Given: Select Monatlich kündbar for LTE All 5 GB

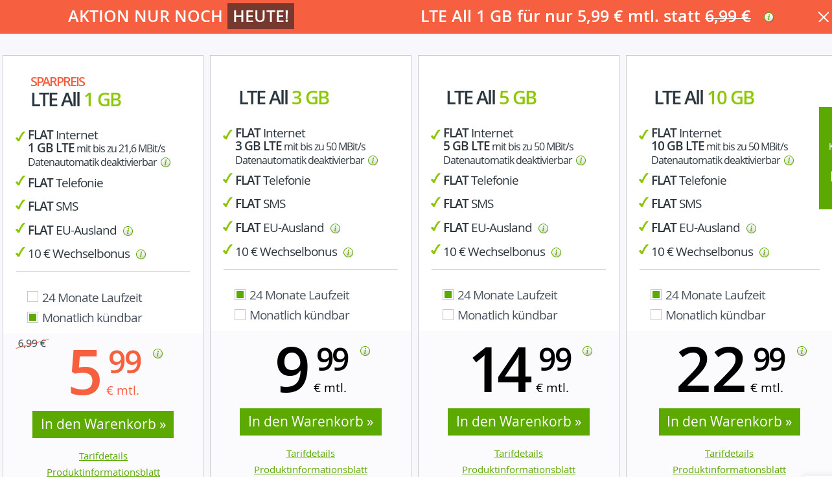Looking at the screenshot, I should tap(448, 315).
